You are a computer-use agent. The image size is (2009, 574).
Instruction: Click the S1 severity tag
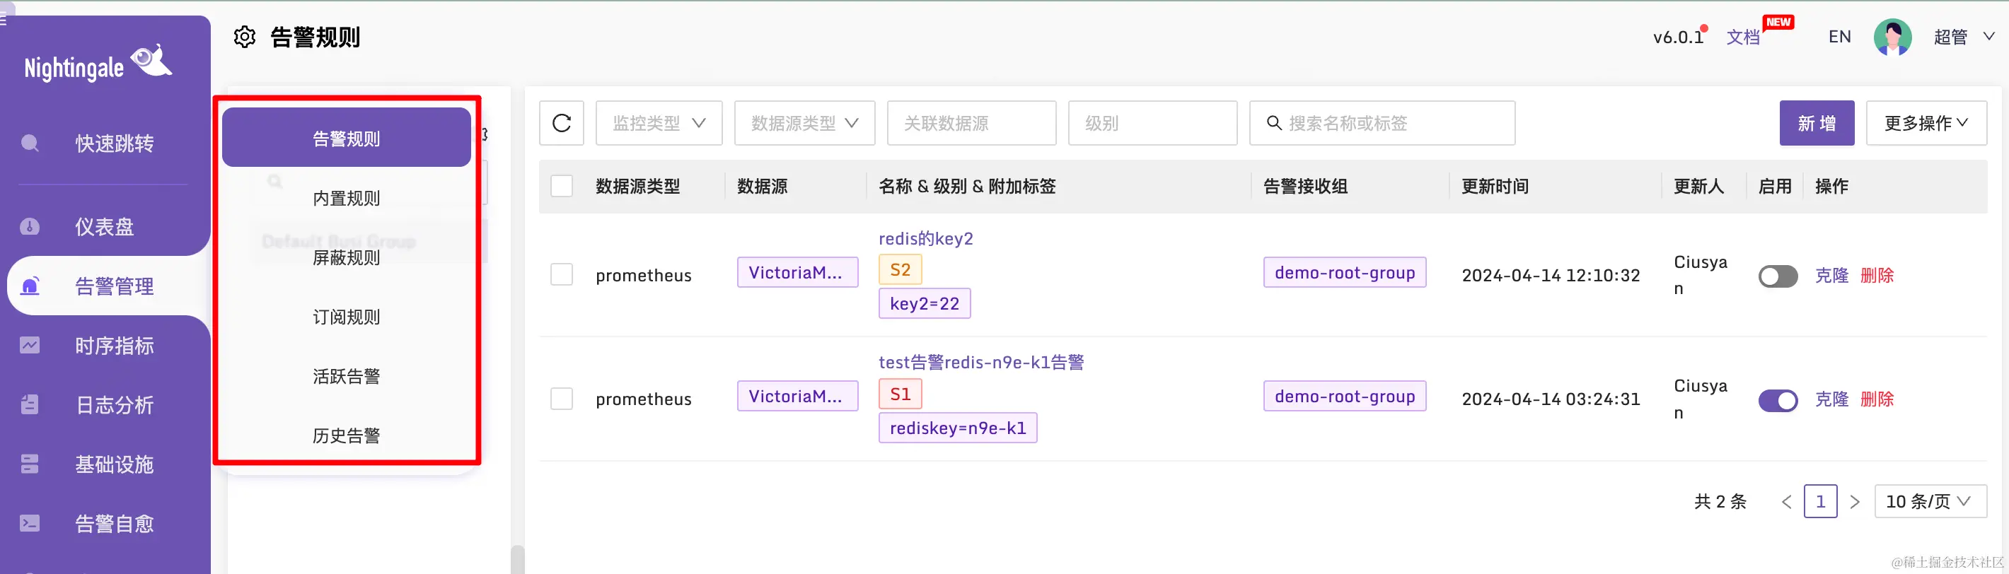click(900, 394)
